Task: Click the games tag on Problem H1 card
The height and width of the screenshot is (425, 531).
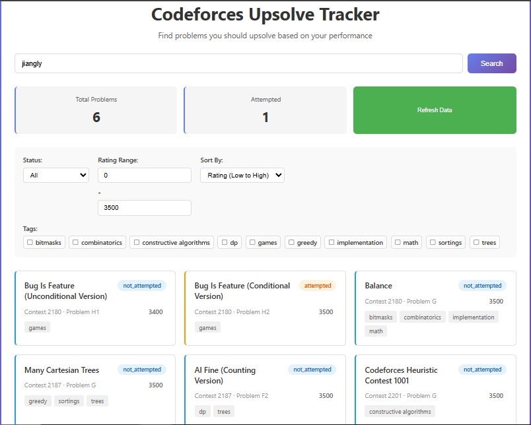Action: click(x=37, y=327)
